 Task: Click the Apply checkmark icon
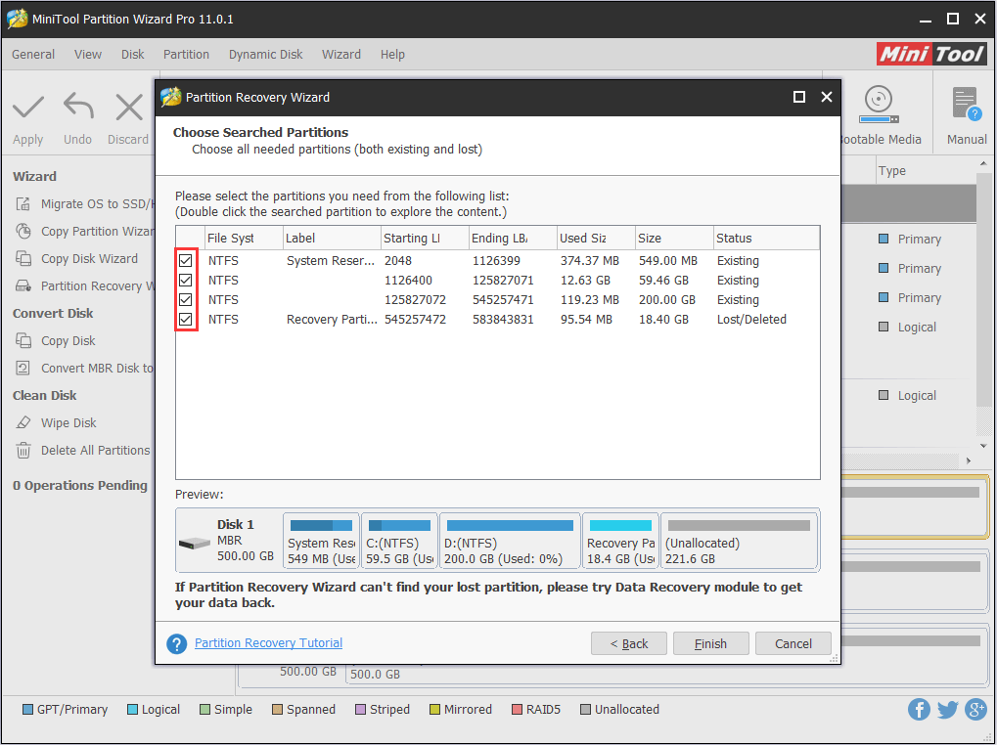[x=28, y=107]
